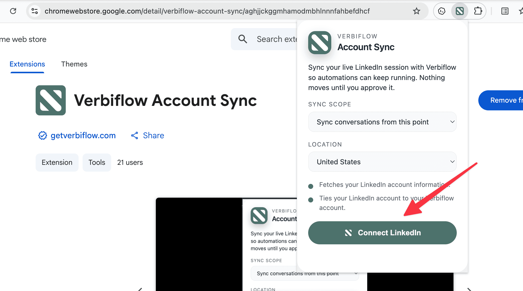This screenshot has width=523, height=291.
Task: Open site information icon in address bar
Action: click(35, 11)
